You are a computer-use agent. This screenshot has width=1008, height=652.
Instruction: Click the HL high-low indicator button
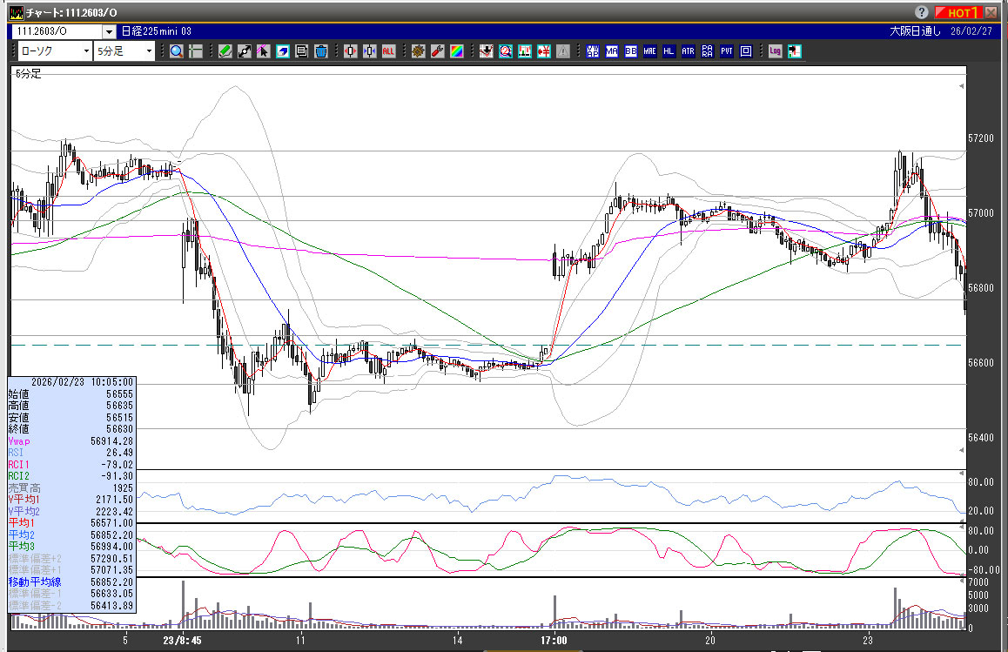tap(669, 51)
